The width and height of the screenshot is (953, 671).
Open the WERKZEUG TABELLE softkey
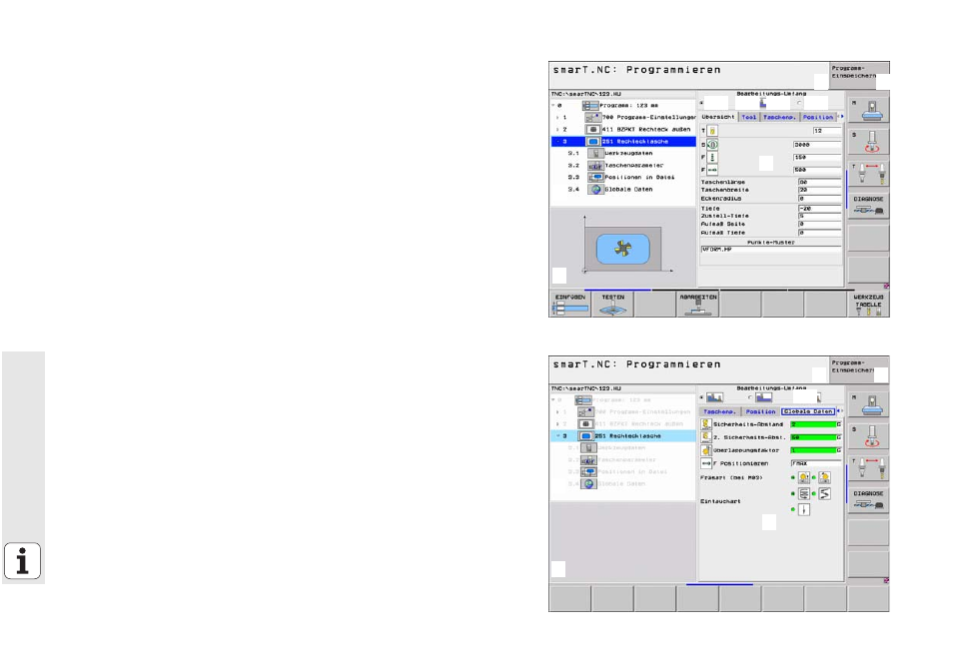click(868, 305)
